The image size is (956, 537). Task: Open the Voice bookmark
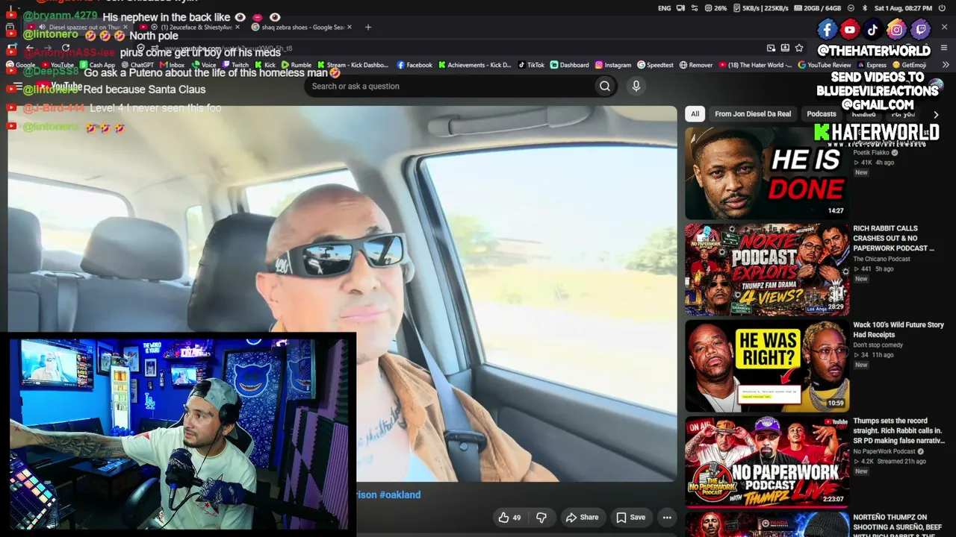pos(203,65)
